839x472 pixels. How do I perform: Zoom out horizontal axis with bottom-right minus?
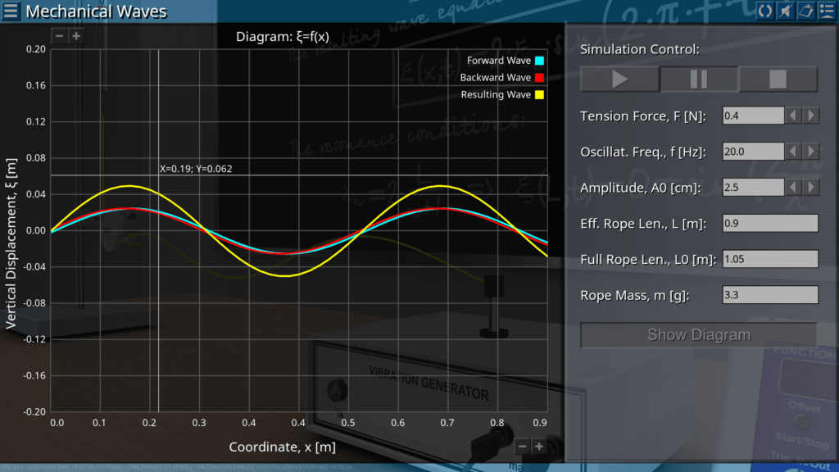(x=522, y=447)
